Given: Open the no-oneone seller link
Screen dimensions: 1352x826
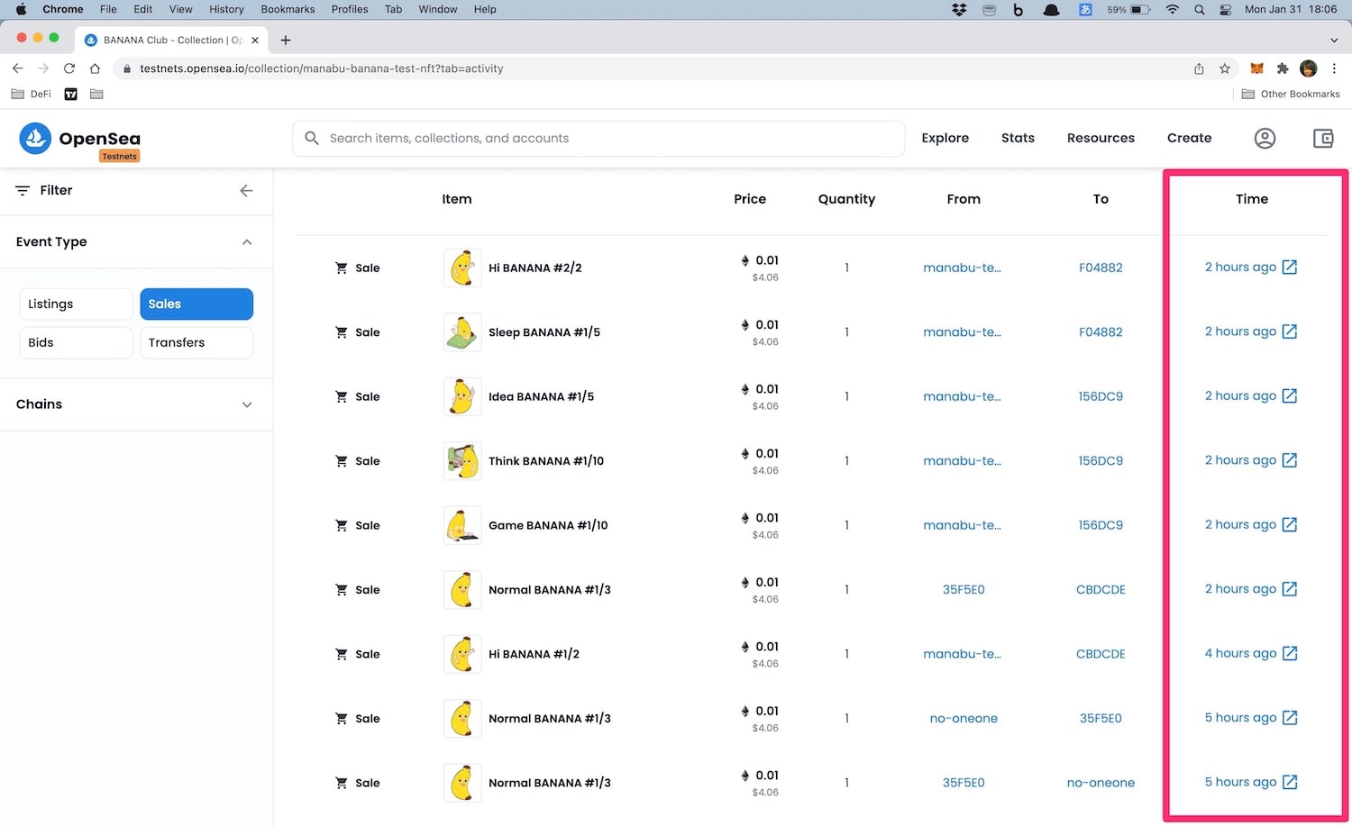Looking at the screenshot, I should [x=964, y=718].
